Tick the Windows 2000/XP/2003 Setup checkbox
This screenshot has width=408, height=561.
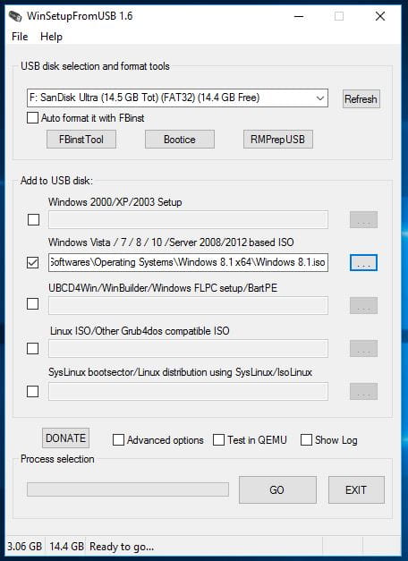(x=33, y=219)
